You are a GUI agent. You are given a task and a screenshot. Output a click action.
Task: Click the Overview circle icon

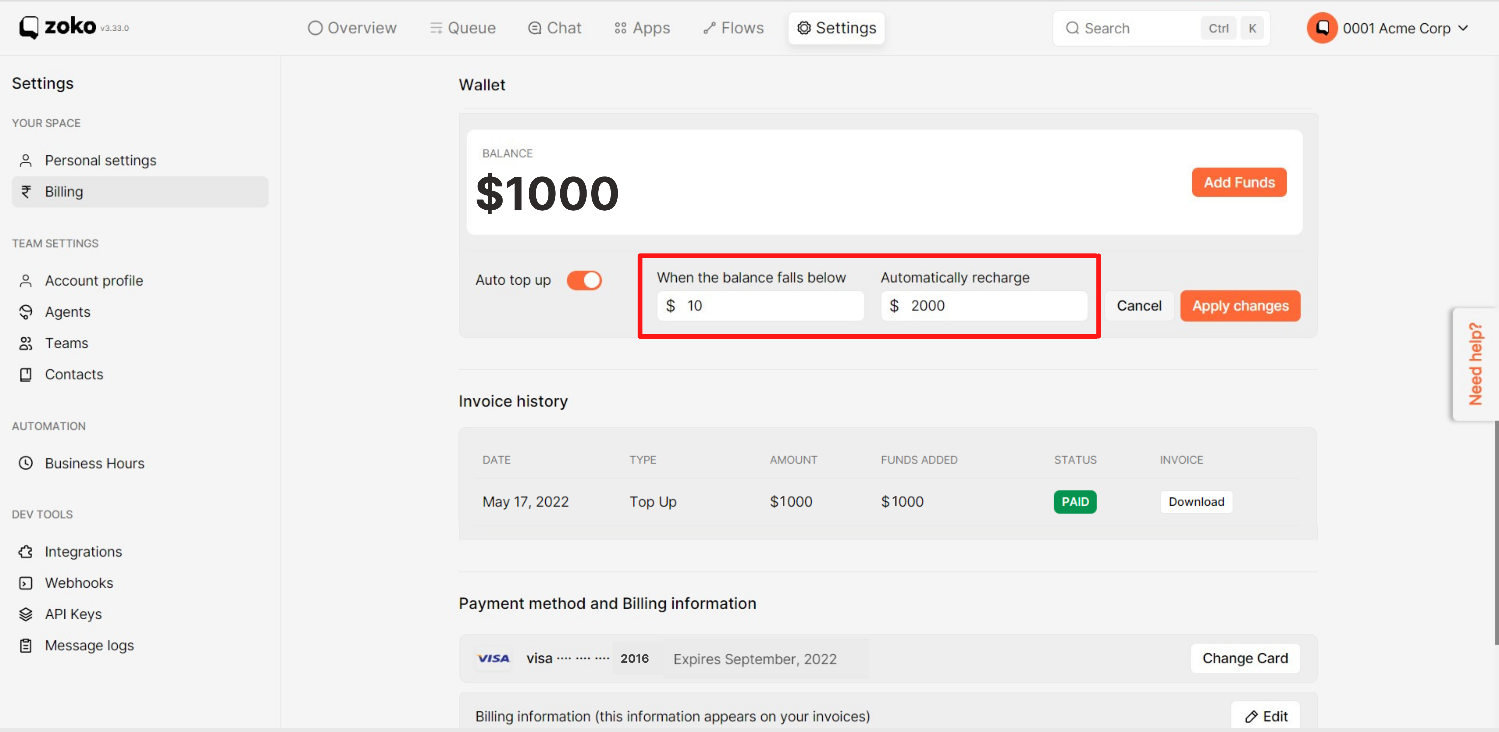[x=315, y=28]
